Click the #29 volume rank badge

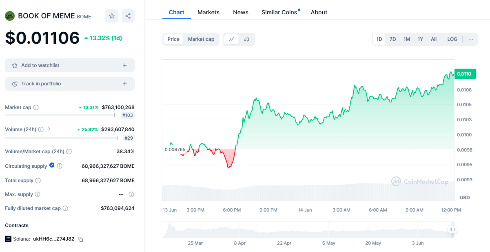(x=129, y=138)
